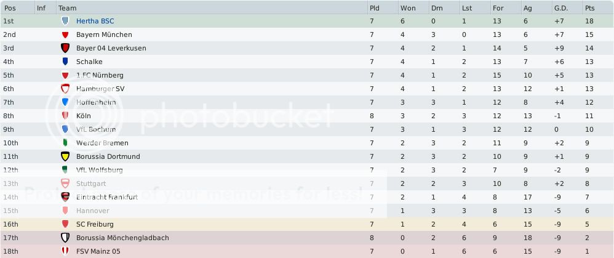Screen dimensions: 614x258
Task: Click the Hertha BSC club badge icon
Action: 65,21
